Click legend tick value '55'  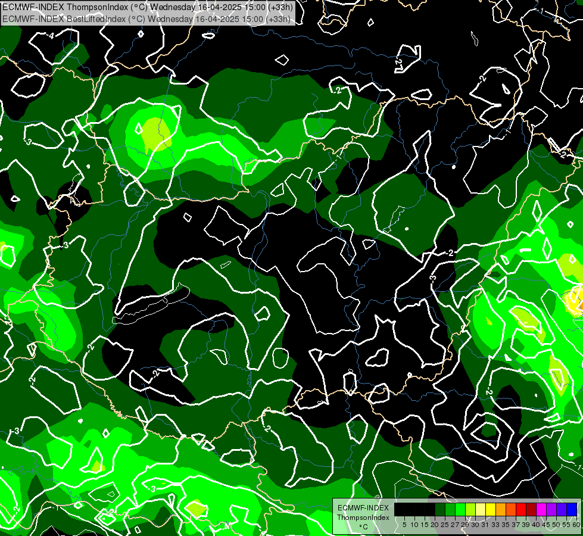pos(566,525)
